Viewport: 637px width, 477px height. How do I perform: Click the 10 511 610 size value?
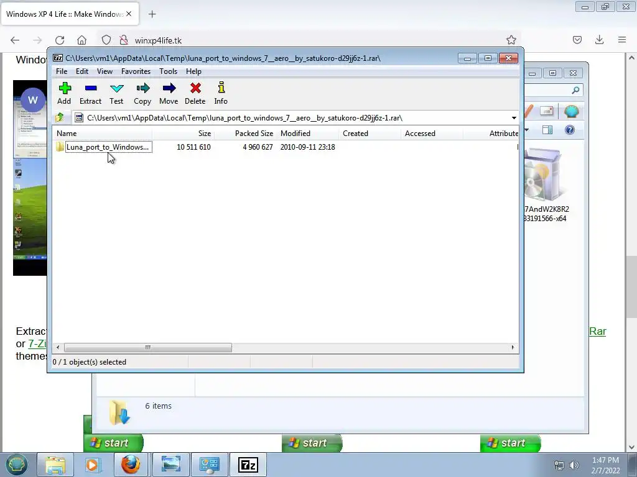[x=193, y=147]
